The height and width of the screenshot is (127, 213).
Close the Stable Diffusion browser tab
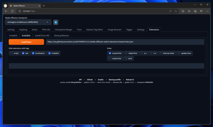39,6
